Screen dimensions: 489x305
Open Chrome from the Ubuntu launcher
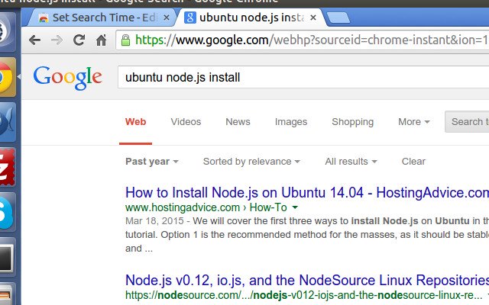(6, 77)
